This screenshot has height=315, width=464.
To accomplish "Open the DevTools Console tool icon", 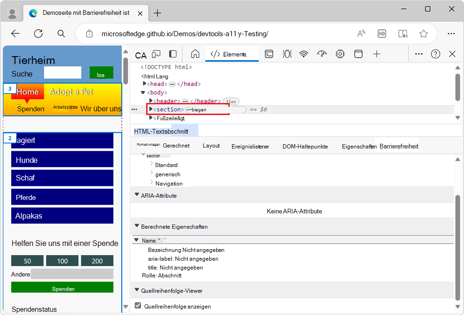I will point(269,54).
